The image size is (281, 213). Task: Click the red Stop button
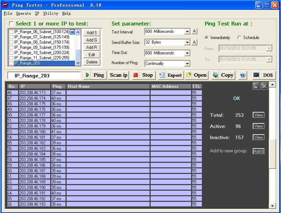(143, 75)
